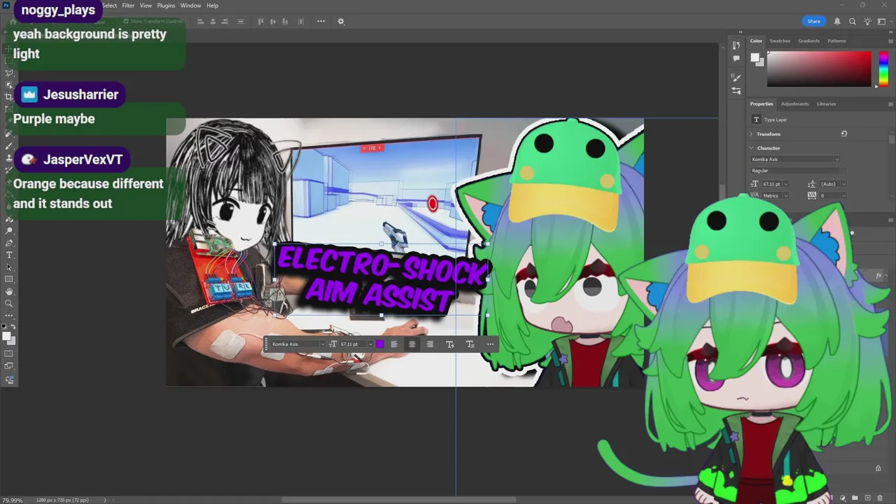This screenshot has height=504, width=896.
Task: Open the Filter menu
Action: click(128, 6)
